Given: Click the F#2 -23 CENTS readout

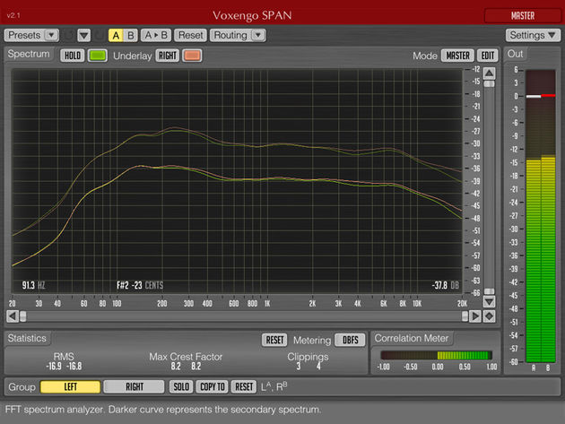Looking at the screenshot, I should 140,285.
